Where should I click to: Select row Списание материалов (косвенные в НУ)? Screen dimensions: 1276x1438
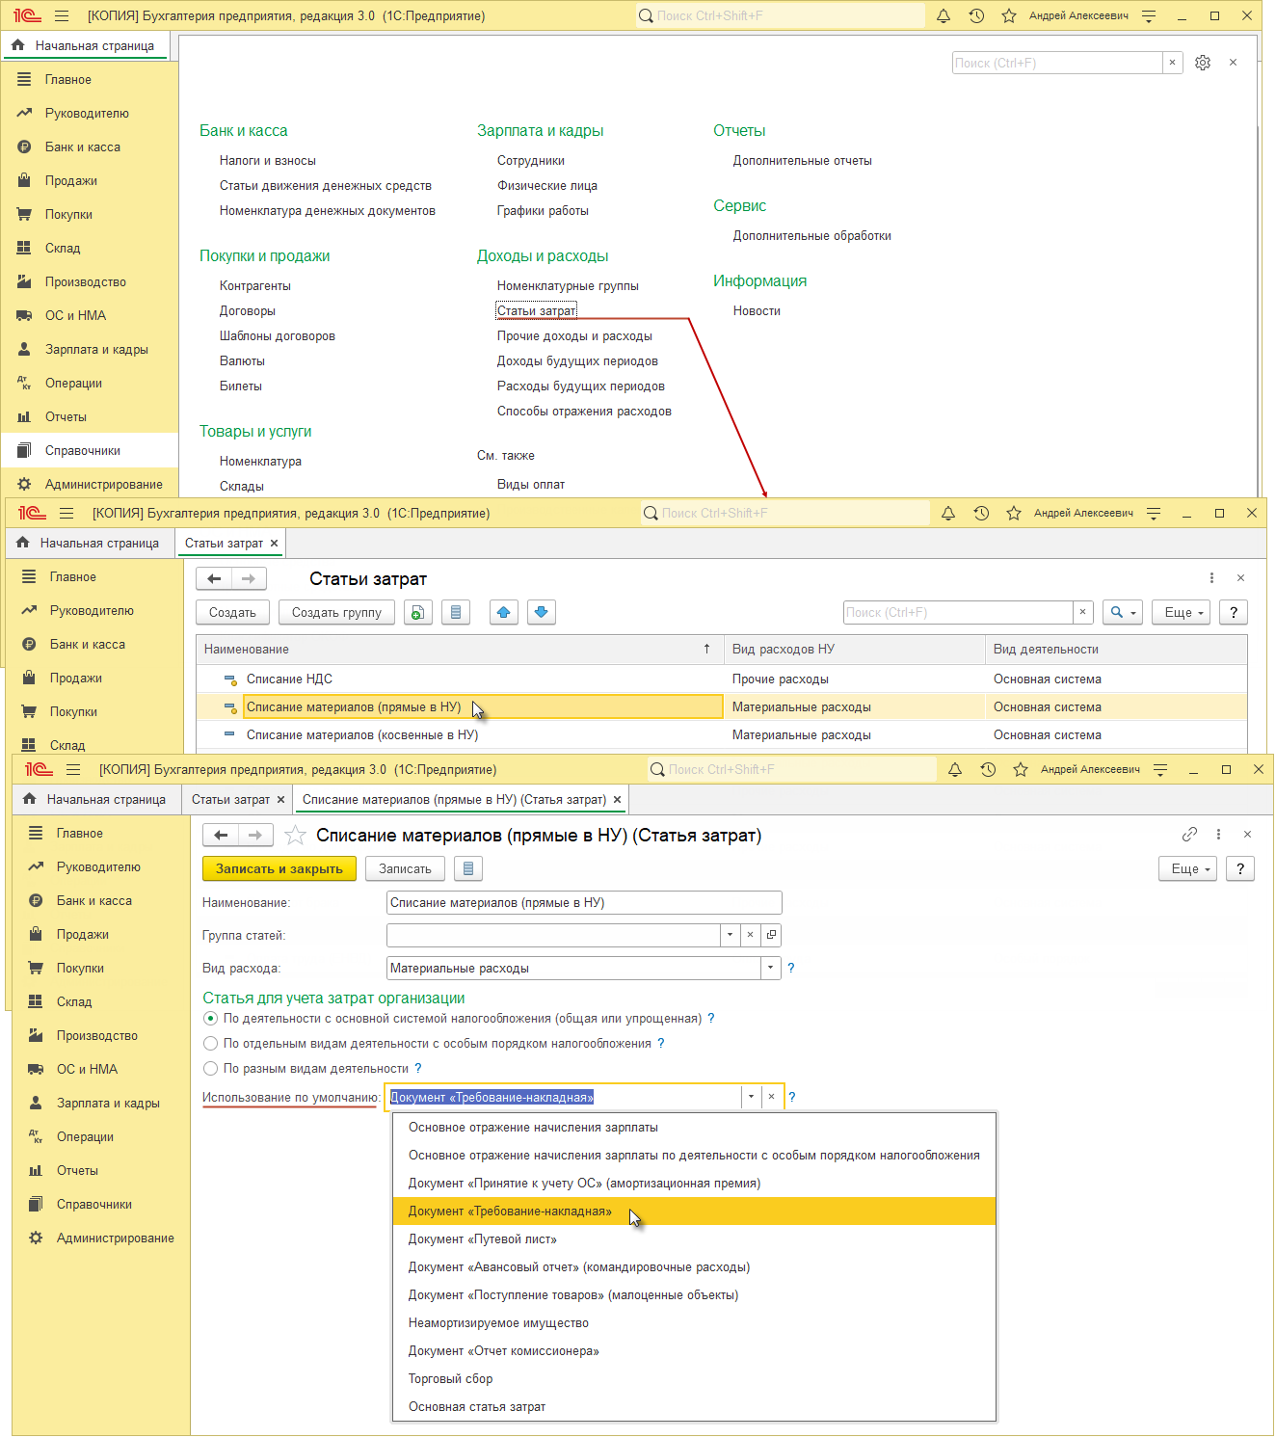tap(721, 734)
